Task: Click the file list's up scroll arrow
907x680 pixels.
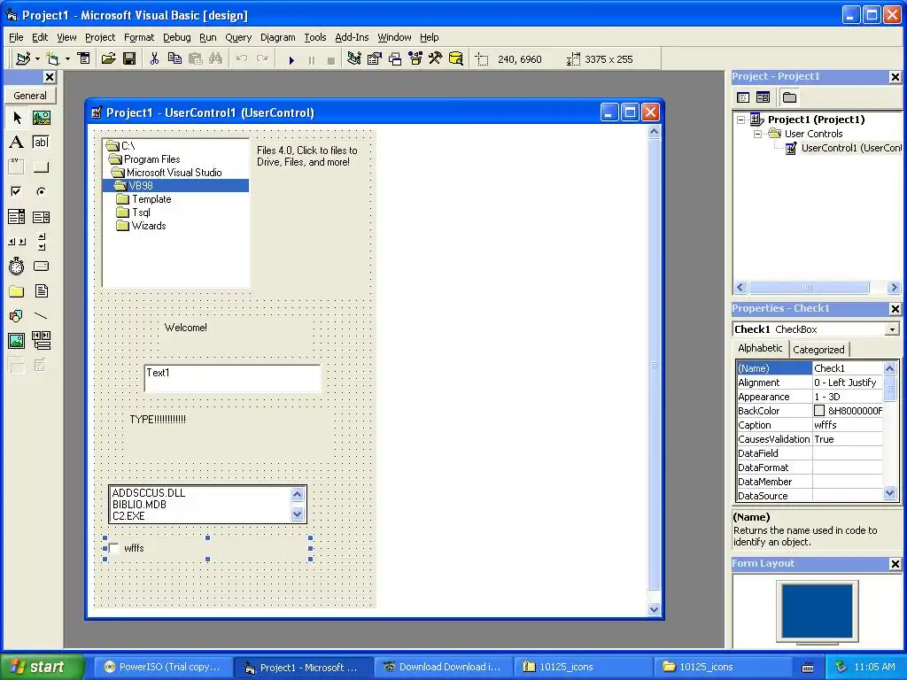Action: click(298, 494)
